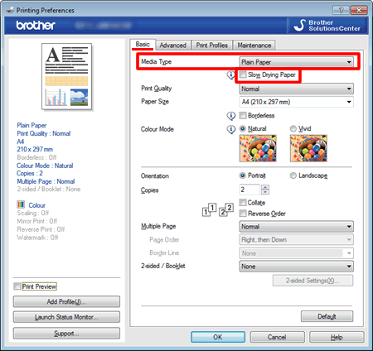Click the title bar help question-mark icon
The width and height of the screenshot is (373, 351).
341,10
